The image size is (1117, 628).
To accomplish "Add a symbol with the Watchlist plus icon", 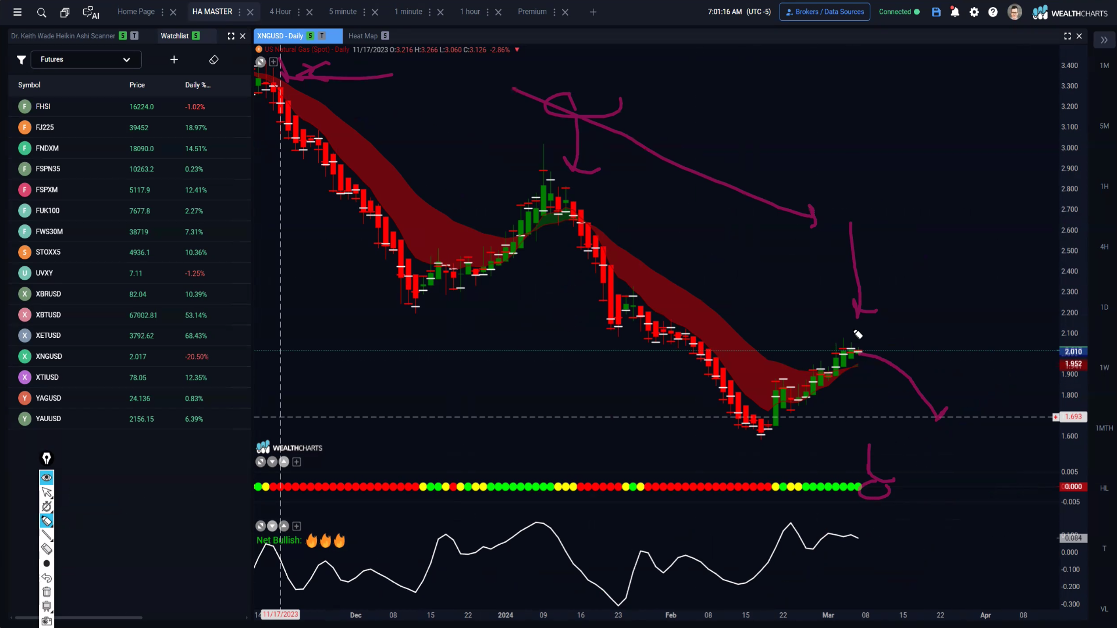I will pyautogui.click(x=174, y=59).
